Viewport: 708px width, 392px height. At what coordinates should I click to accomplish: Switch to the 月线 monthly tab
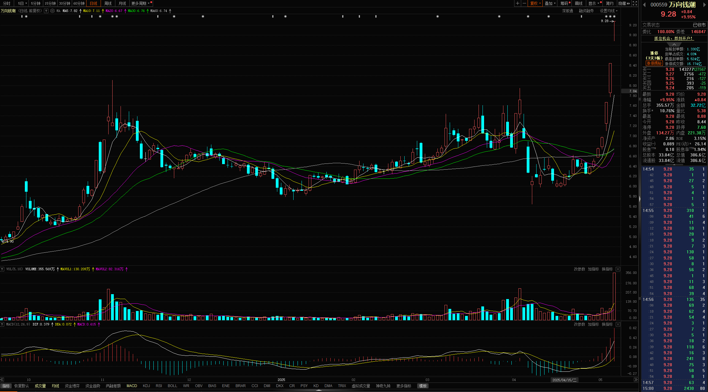click(122, 3)
